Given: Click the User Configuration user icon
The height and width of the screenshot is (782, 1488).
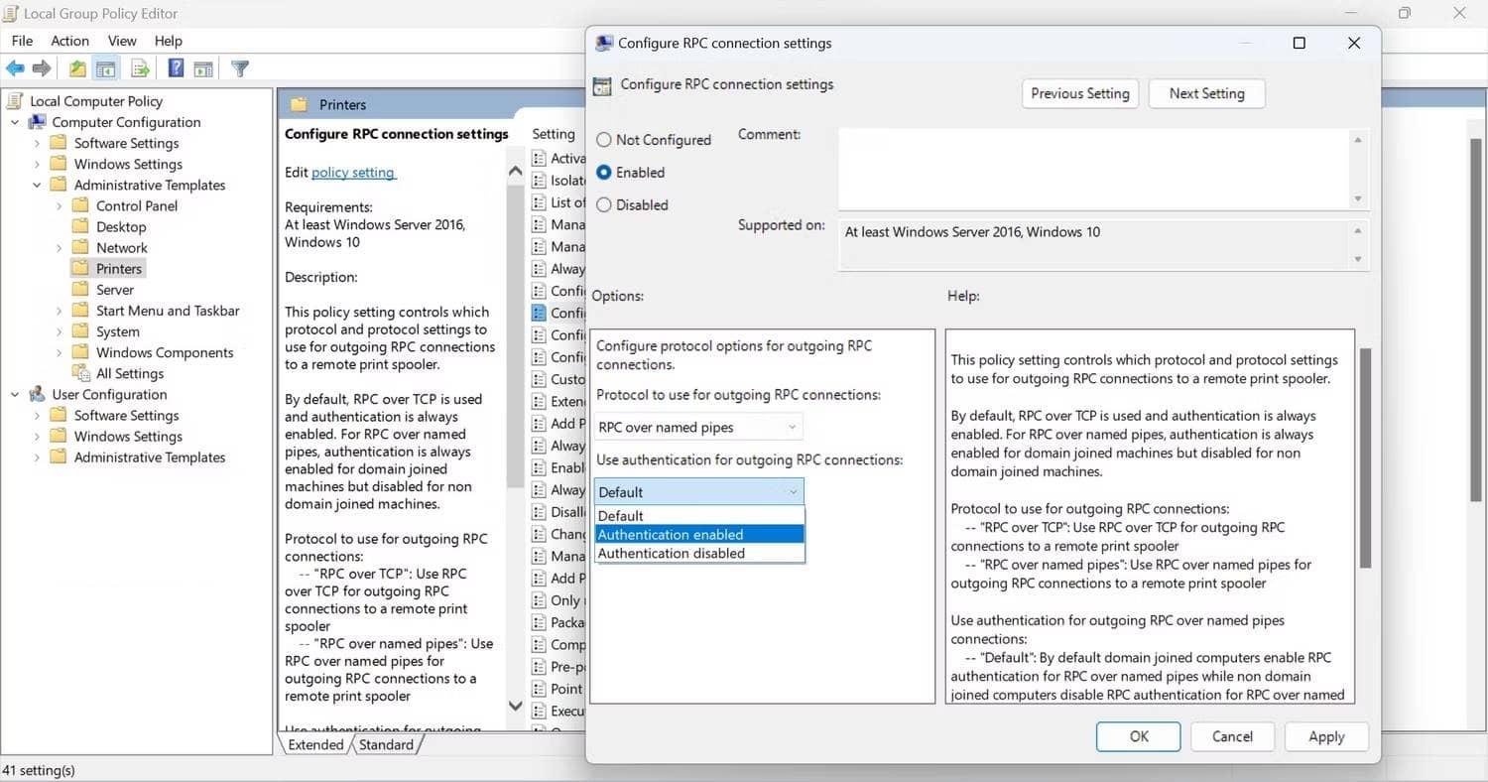Looking at the screenshot, I should 38,394.
